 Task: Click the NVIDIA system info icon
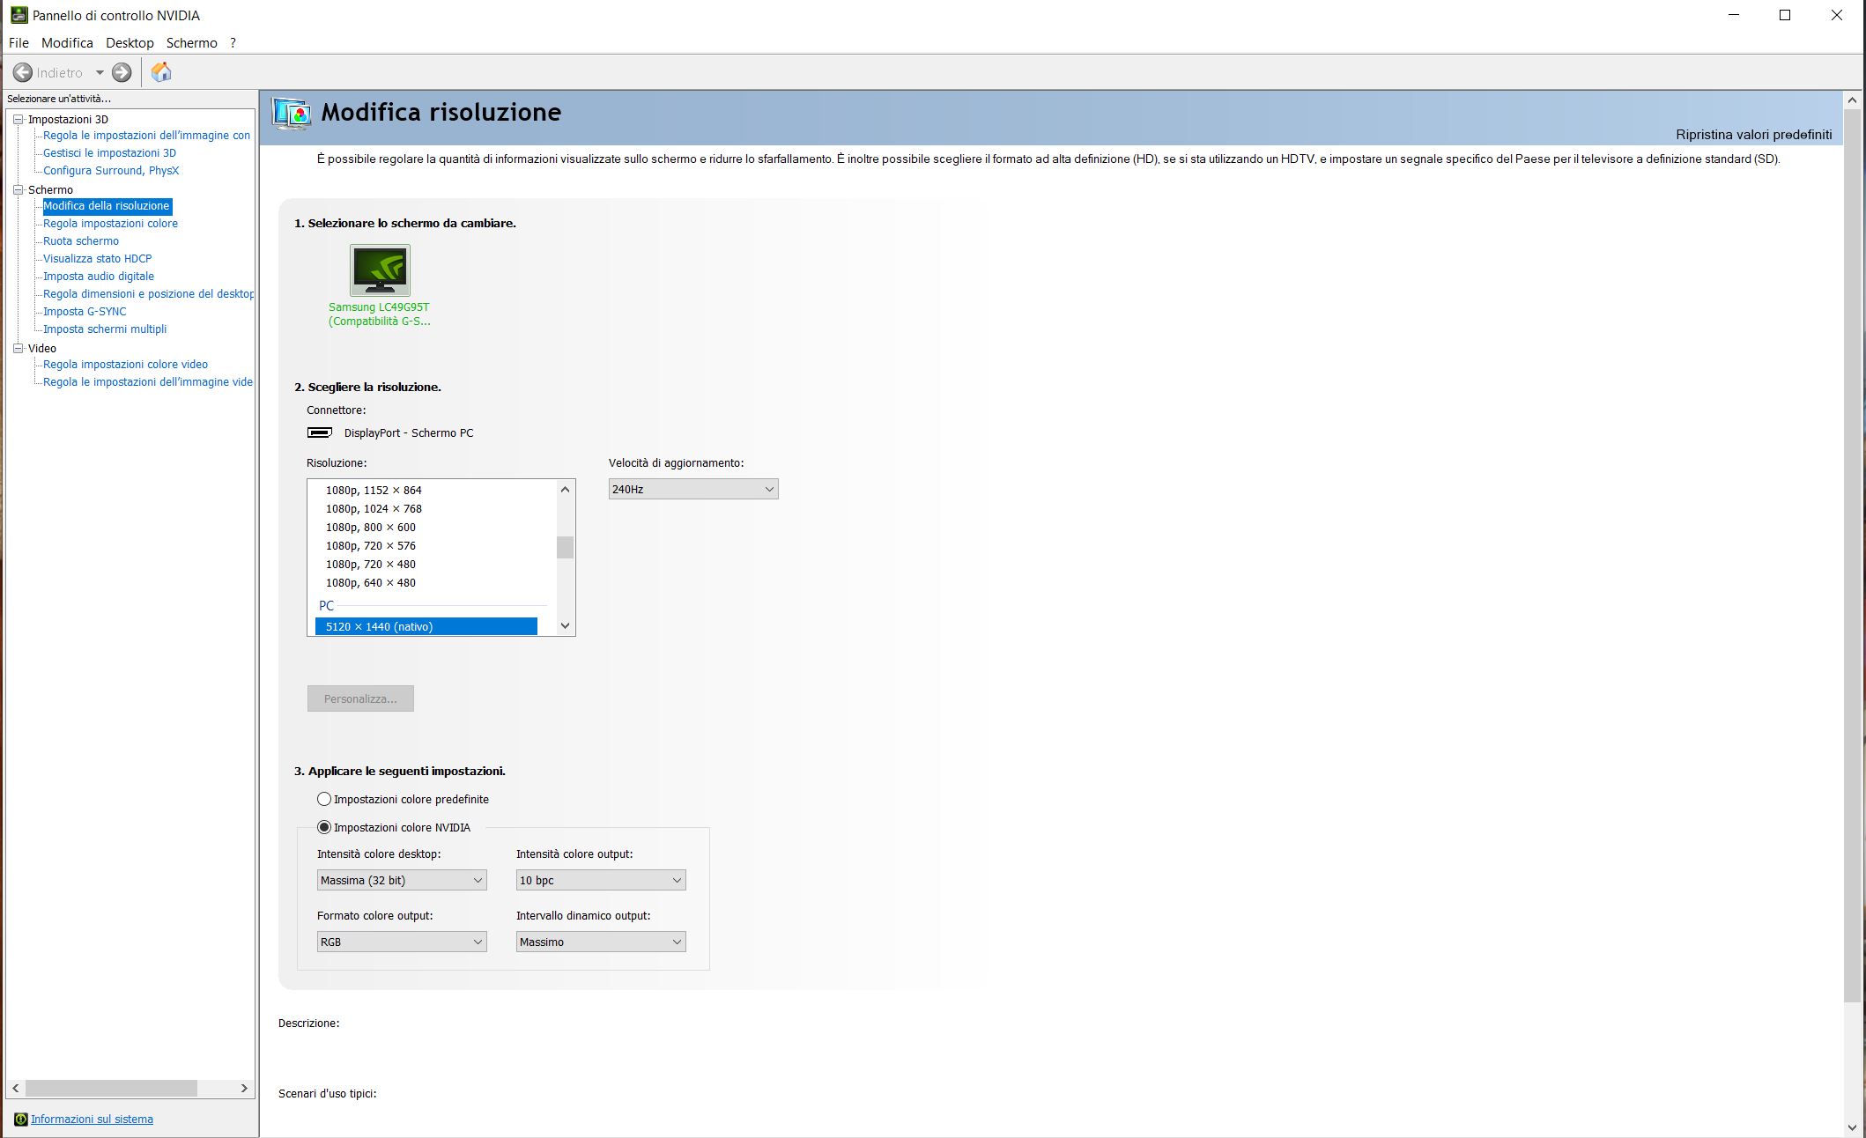coord(21,1120)
